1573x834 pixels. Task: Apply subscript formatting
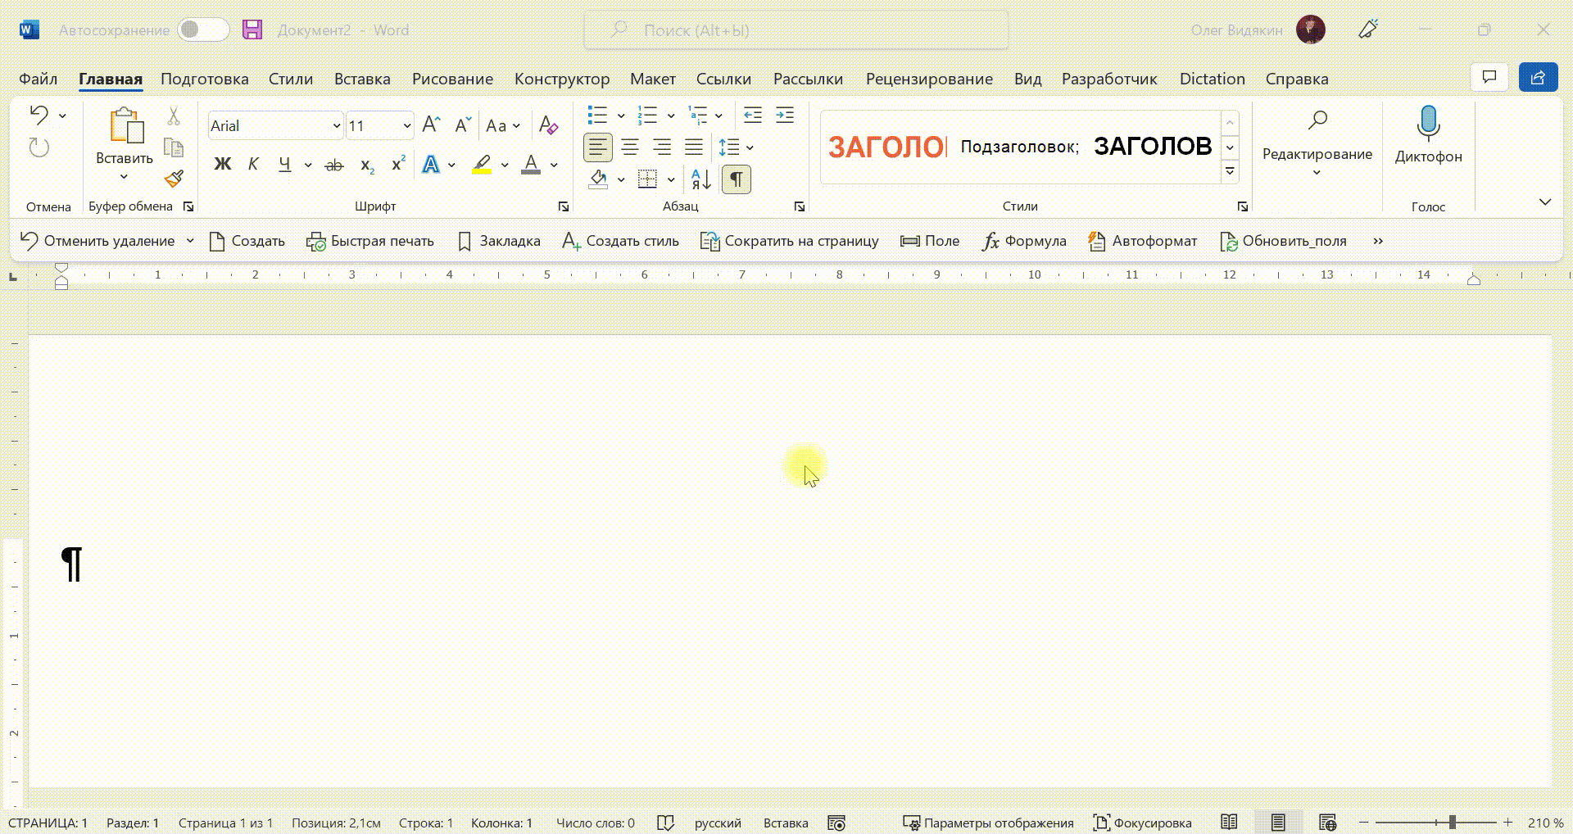367,165
